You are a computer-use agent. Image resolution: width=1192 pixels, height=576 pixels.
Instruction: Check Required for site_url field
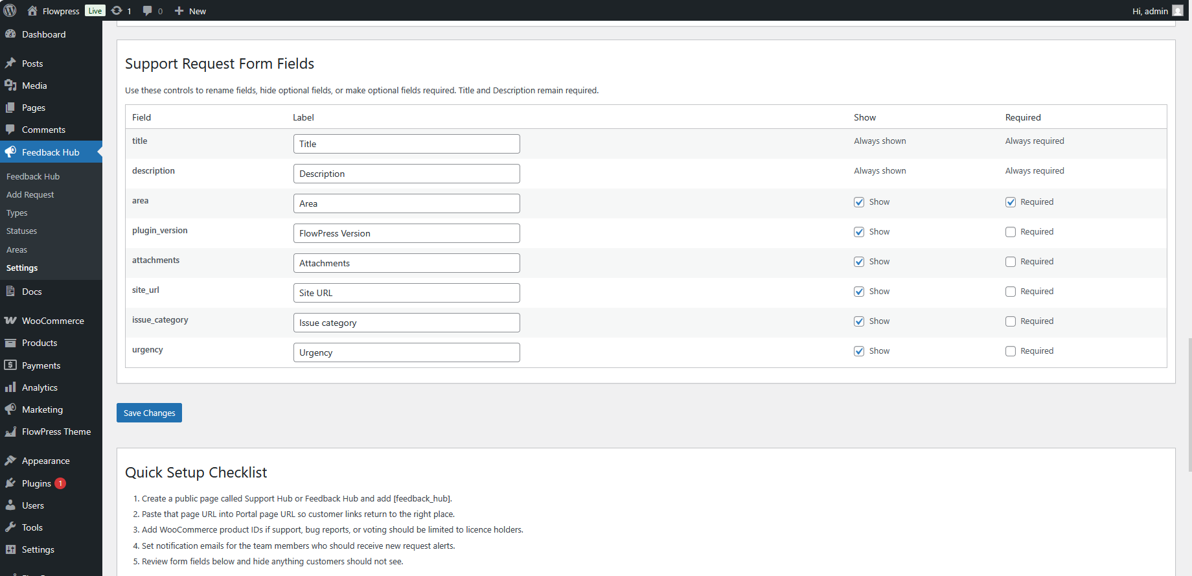click(1011, 292)
